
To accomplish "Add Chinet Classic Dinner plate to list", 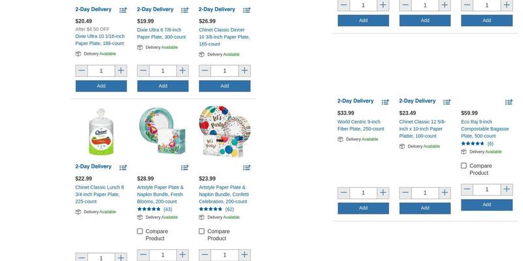I will tap(246, 10).
